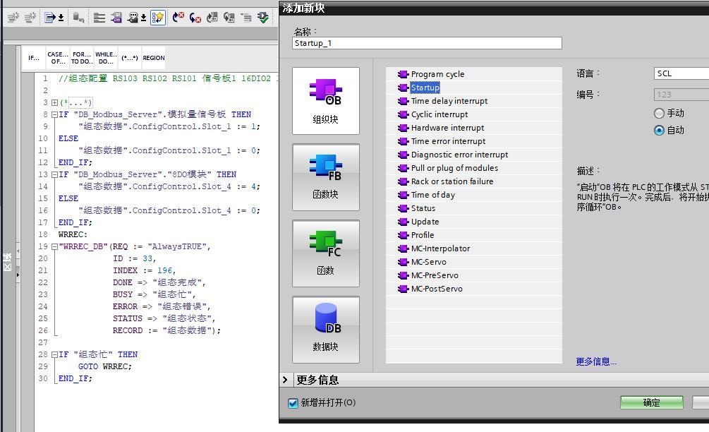Screen dimensions: 709x432
Task: Click the 名称 Startup_1 name field
Action: (427, 43)
